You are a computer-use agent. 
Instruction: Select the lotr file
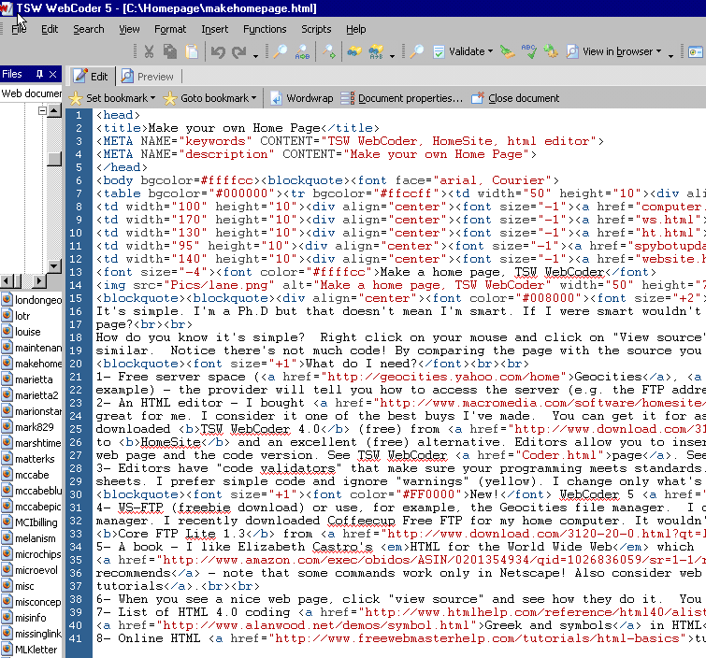(16, 316)
